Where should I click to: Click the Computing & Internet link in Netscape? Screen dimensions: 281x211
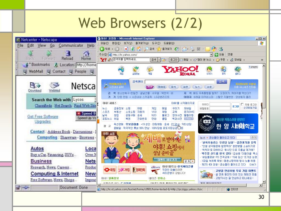pyautogui.click(x=55, y=174)
